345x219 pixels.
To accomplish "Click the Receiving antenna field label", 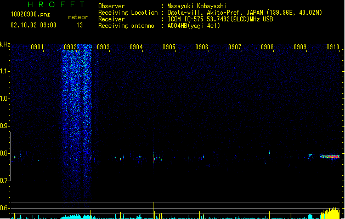I will 126,26.
